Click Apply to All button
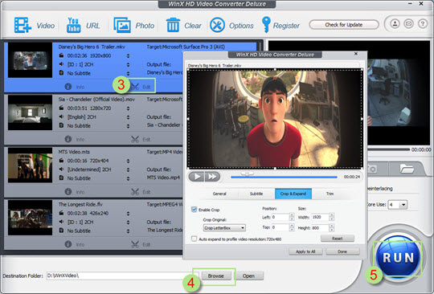 coord(305,251)
